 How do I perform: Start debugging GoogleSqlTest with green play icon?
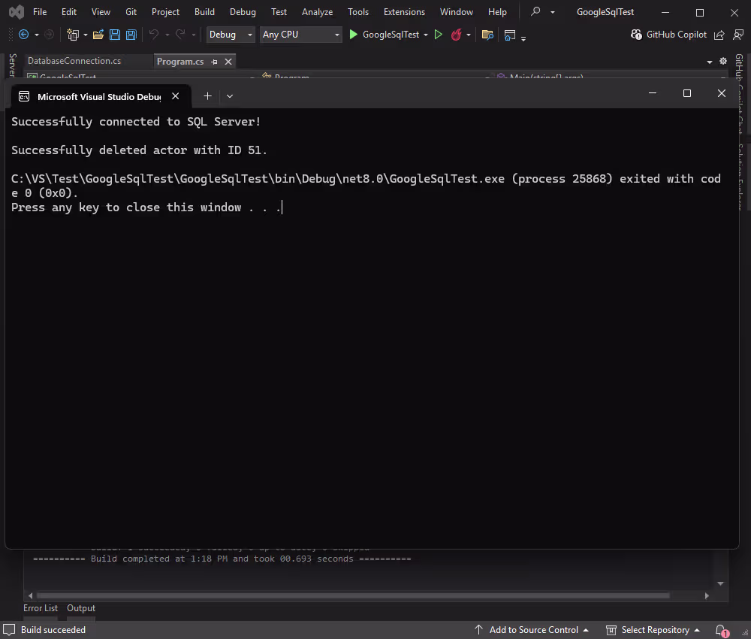(x=353, y=35)
